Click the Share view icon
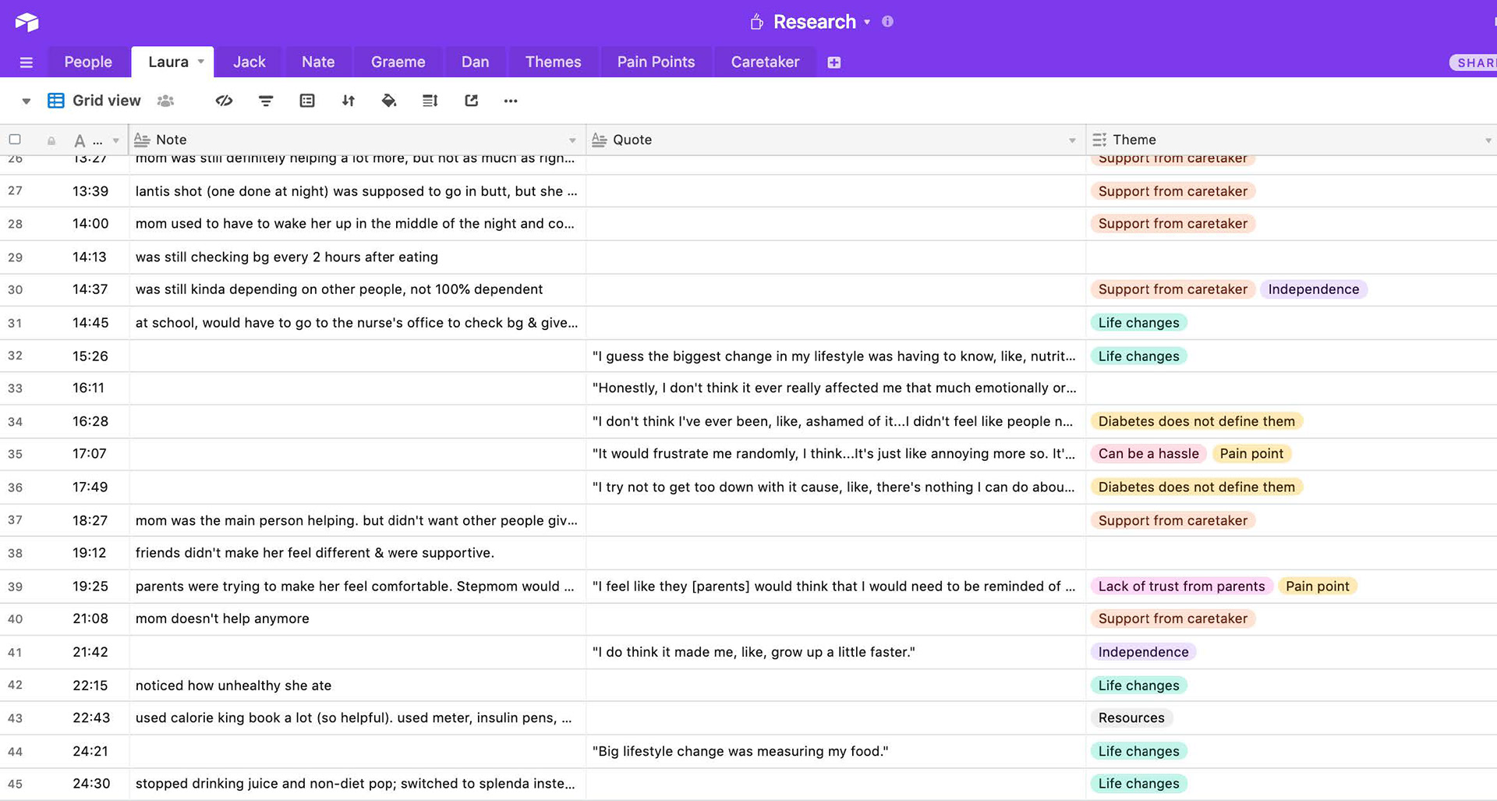 point(472,101)
